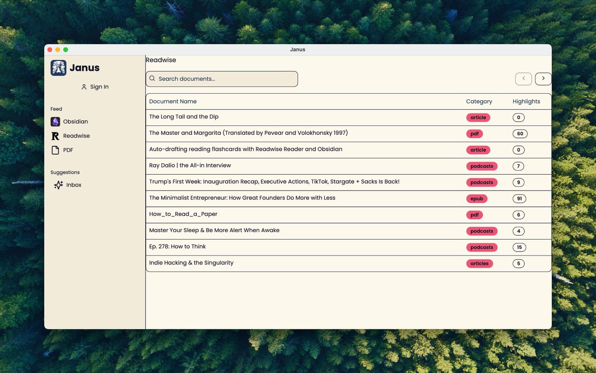Click the Janus app name heading

[x=84, y=68]
